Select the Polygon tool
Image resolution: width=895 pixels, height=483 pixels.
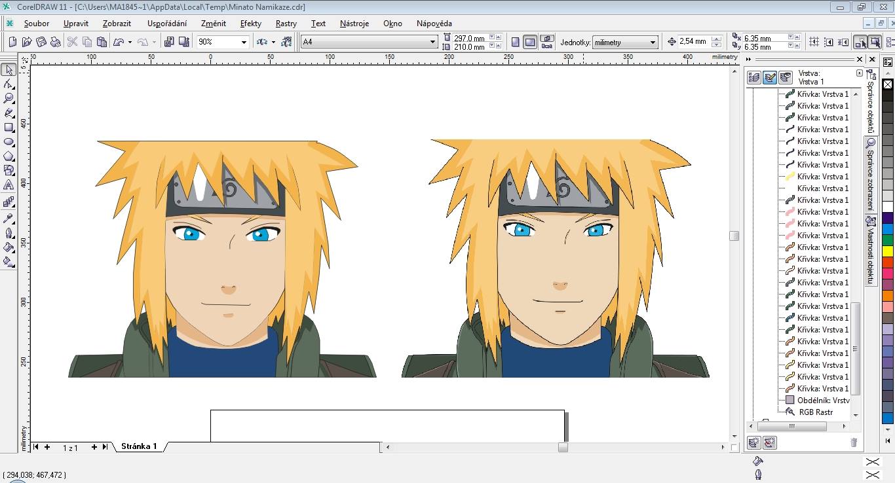pyautogui.click(x=9, y=156)
